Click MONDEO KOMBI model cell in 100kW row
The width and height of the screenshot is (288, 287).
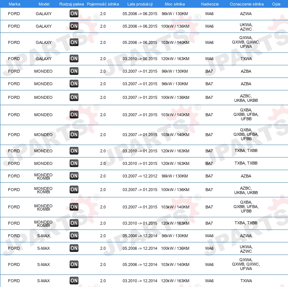click(x=43, y=190)
